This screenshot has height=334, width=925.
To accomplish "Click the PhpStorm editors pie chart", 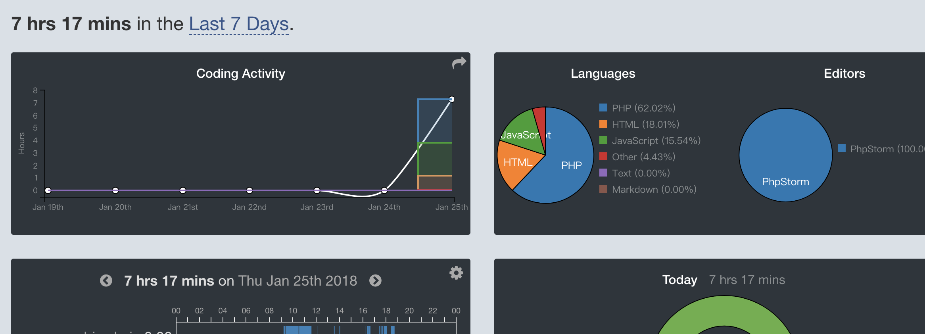I will pyautogui.click(x=785, y=155).
